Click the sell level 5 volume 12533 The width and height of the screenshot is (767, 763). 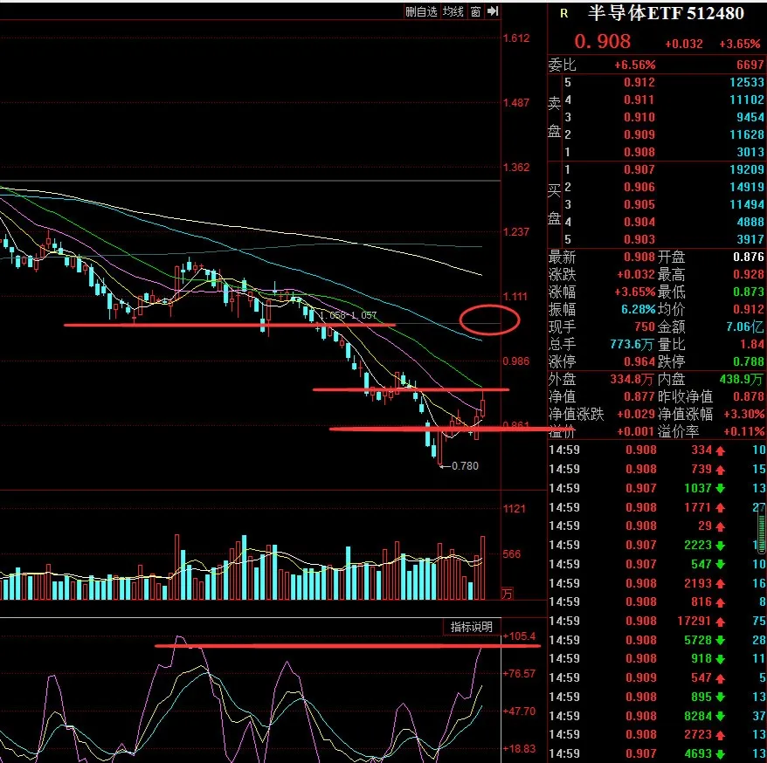tap(746, 82)
